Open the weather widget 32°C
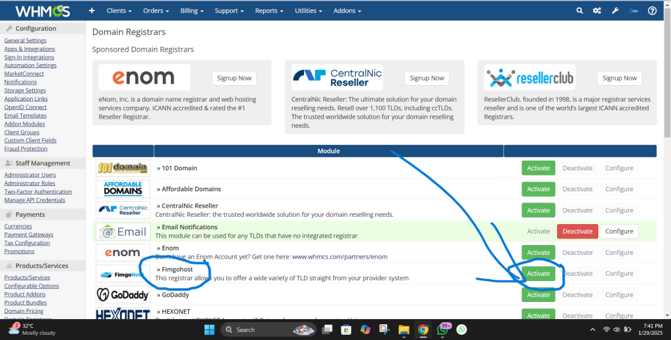The width and height of the screenshot is (671, 340). pos(32,330)
